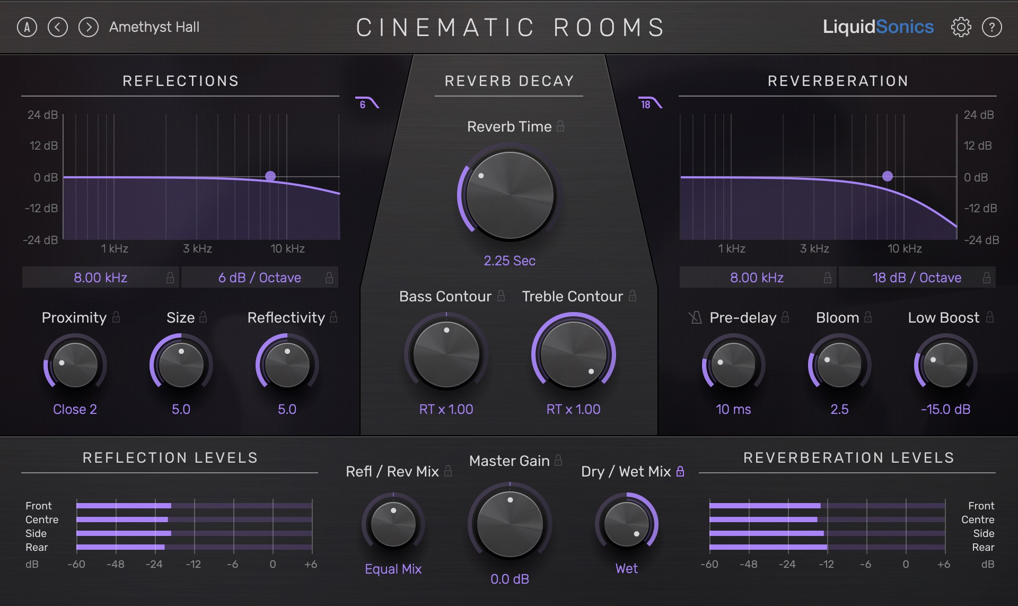The height and width of the screenshot is (606, 1018).
Task: Click the padlock beside Bloom
Action: pyautogui.click(x=867, y=318)
